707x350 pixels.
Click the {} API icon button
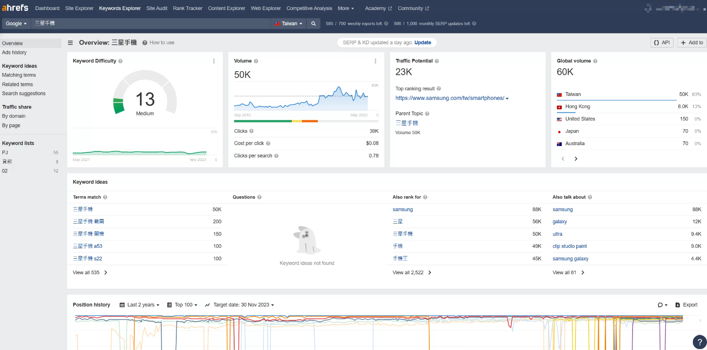[x=661, y=42]
